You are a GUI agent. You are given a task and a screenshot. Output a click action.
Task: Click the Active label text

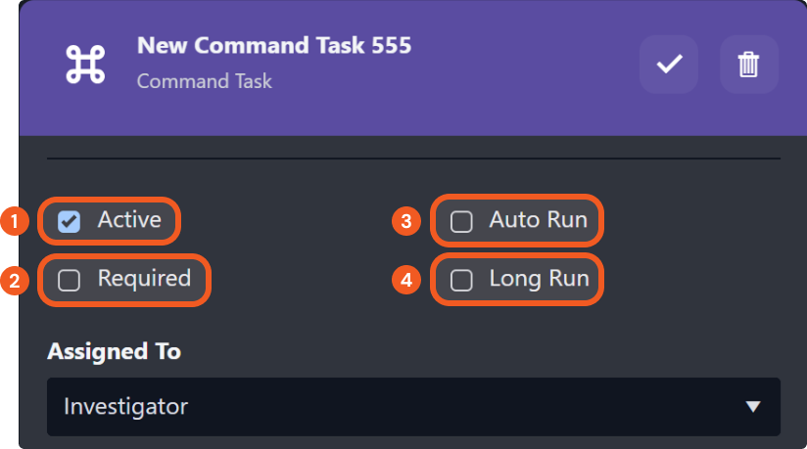click(128, 220)
